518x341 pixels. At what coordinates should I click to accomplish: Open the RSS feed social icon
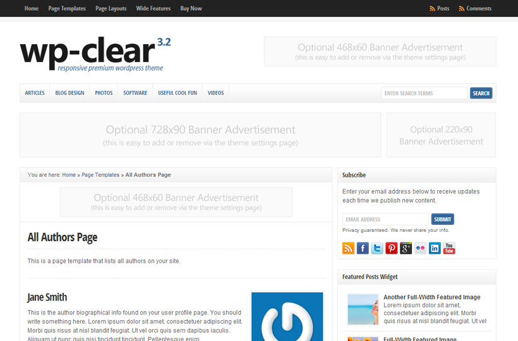click(348, 248)
